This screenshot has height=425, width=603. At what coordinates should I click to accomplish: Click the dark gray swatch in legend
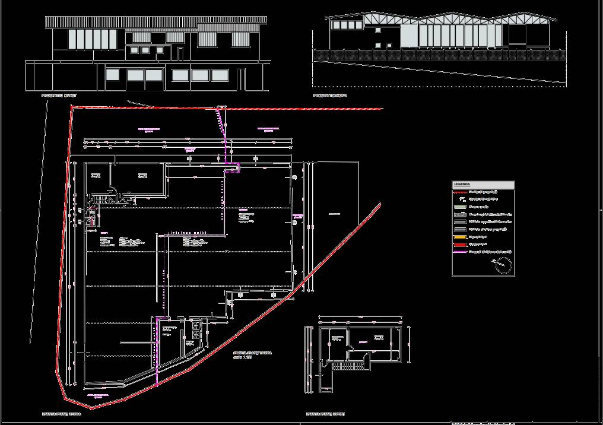tap(460, 222)
